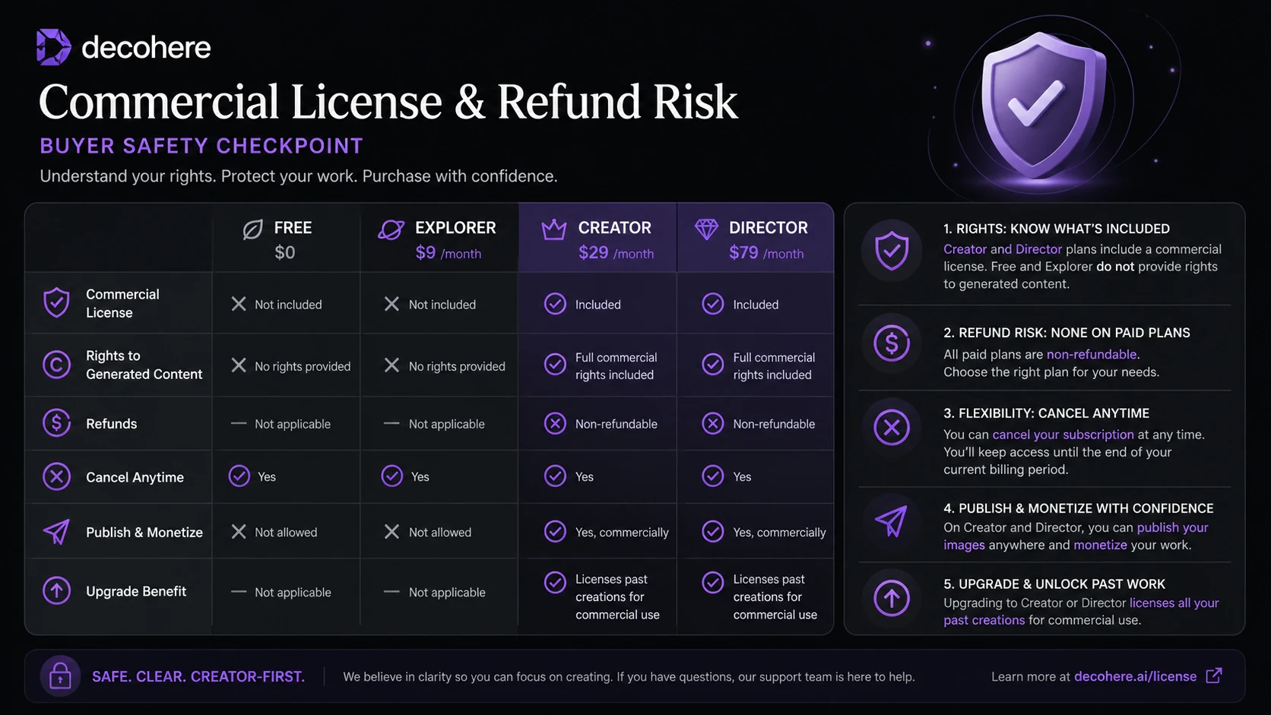Viewport: 1271px width, 715px height.
Task: Click 'Non-refundable' in the Director column
Action: click(774, 424)
